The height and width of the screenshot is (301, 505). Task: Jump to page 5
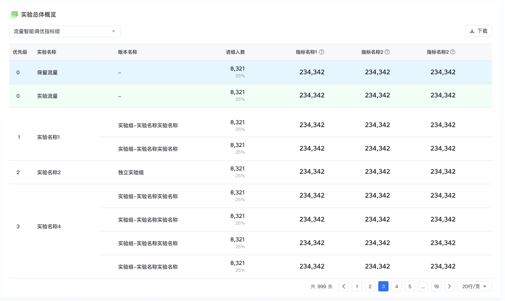[410, 286]
